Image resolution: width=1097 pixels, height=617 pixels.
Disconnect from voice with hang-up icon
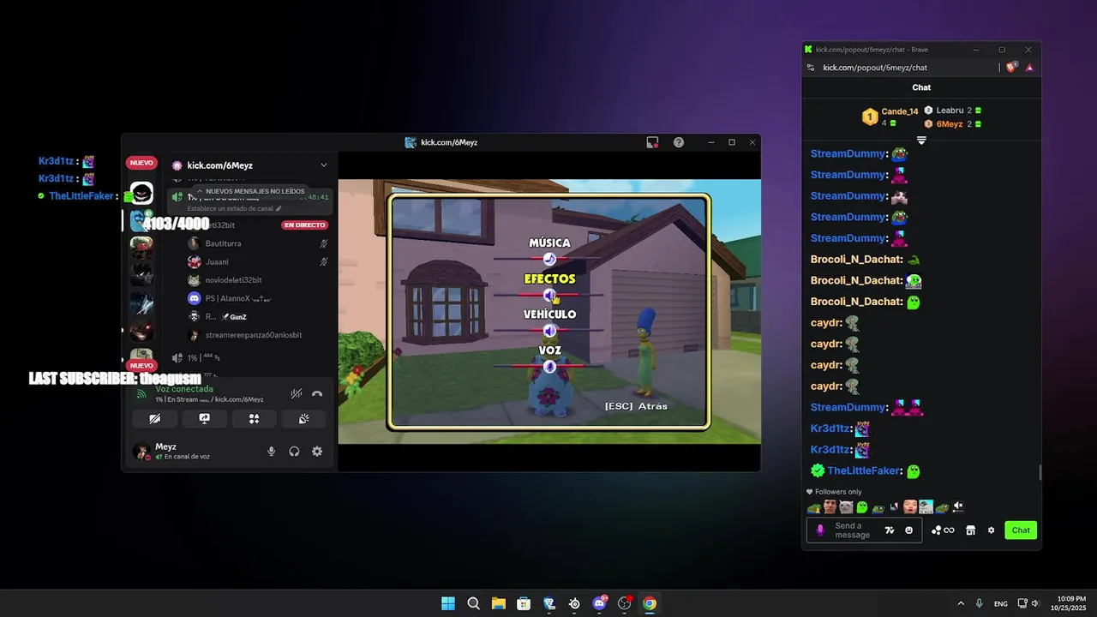click(x=317, y=394)
